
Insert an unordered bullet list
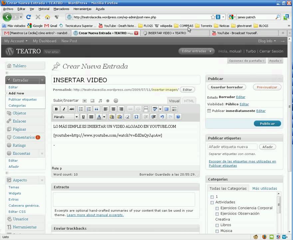pos(81,109)
